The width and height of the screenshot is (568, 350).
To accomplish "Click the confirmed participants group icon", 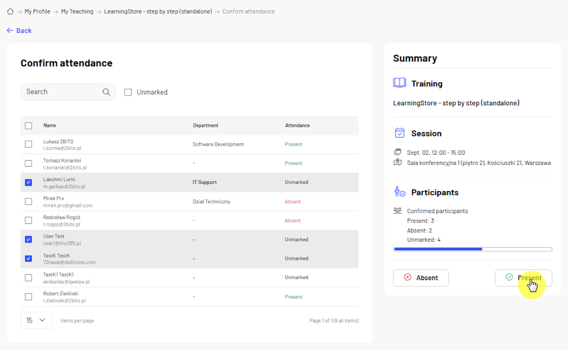I will (398, 210).
